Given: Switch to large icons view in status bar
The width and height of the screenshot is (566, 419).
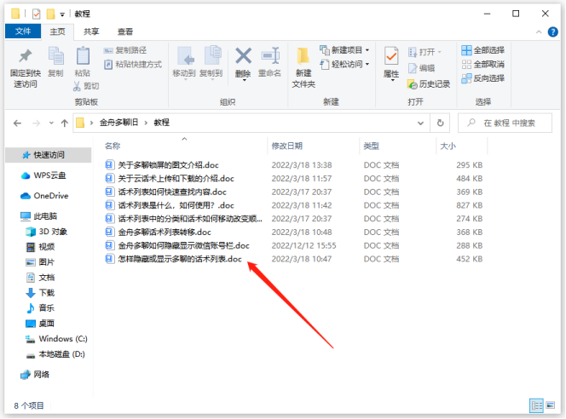Looking at the screenshot, I should coord(551,406).
